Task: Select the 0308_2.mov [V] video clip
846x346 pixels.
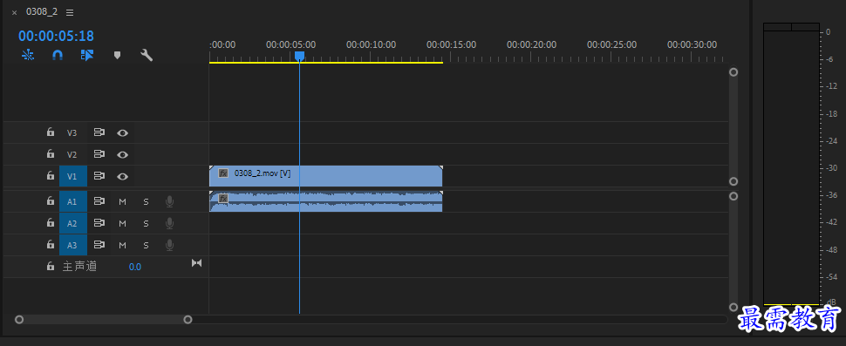Action: point(326,176)
